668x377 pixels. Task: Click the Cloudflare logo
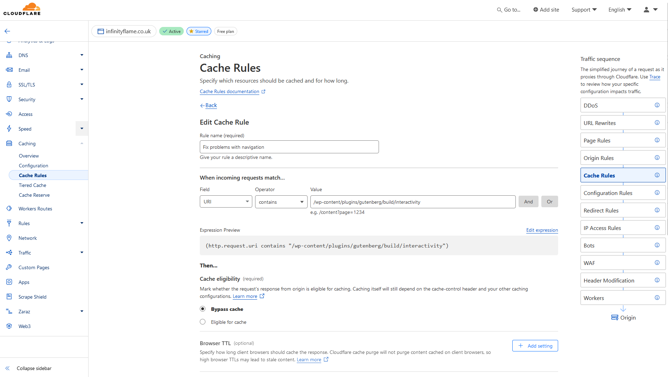[22, 9]
